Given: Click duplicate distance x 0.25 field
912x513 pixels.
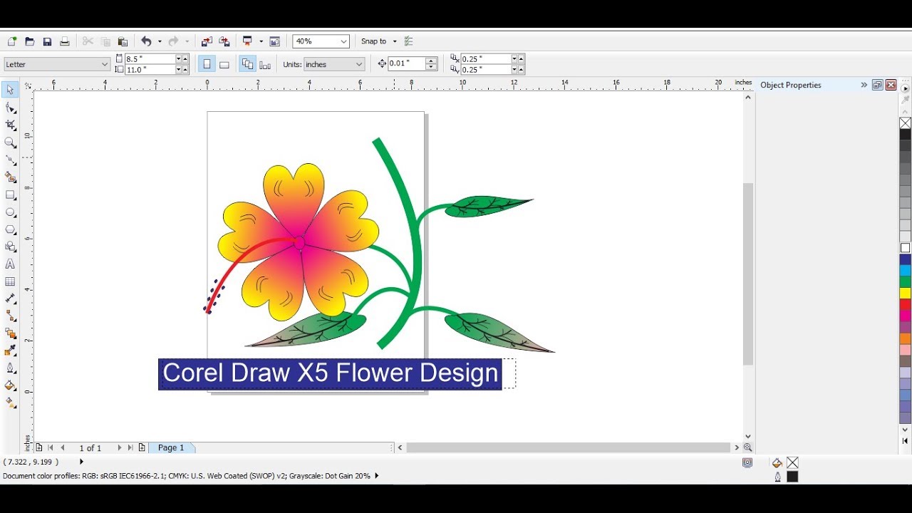Looking at the screenshot, I should pos(486,58).
